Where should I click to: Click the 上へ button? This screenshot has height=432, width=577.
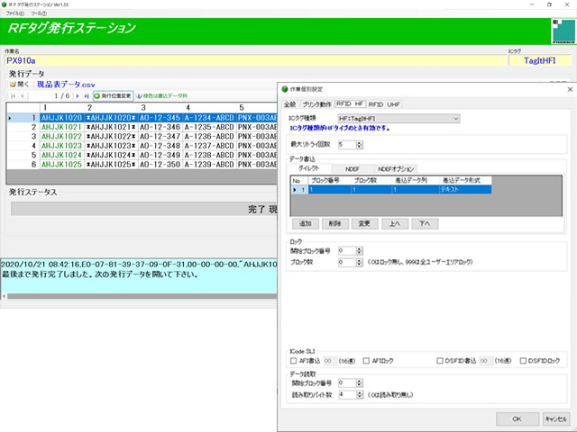coord(395,224)
